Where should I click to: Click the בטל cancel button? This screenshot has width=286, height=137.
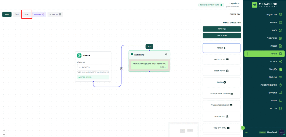click(x=16, y=14)
